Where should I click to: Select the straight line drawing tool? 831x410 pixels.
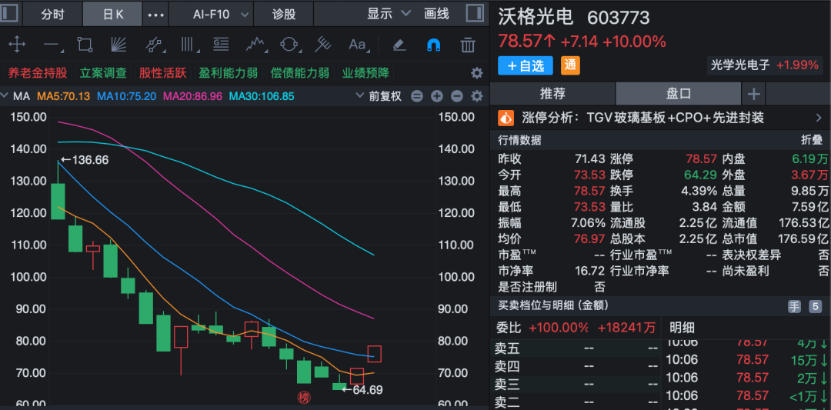coord(52,45)
